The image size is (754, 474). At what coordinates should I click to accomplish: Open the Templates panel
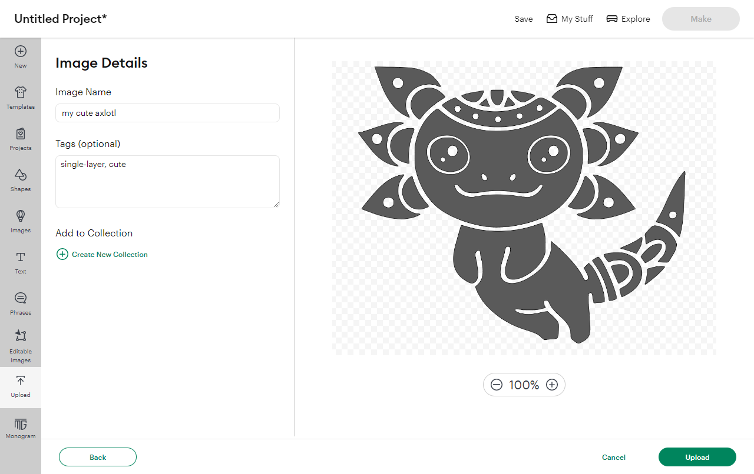[21, 98]
